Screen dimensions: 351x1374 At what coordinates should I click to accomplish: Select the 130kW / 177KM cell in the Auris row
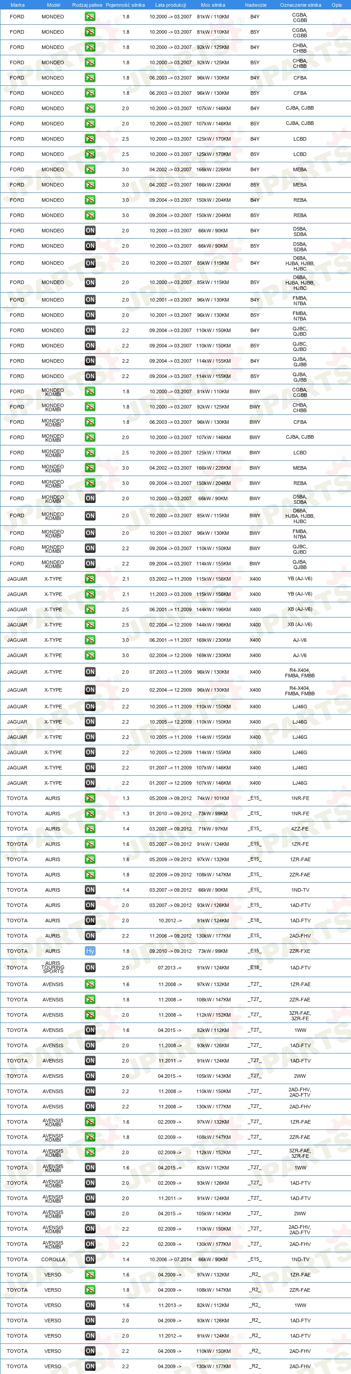coord(213,936)
